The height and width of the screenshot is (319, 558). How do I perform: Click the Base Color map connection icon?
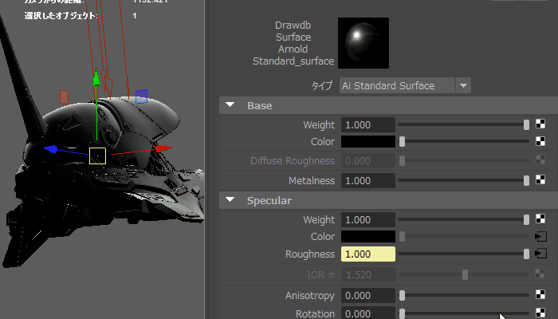[x=540, y=141]
